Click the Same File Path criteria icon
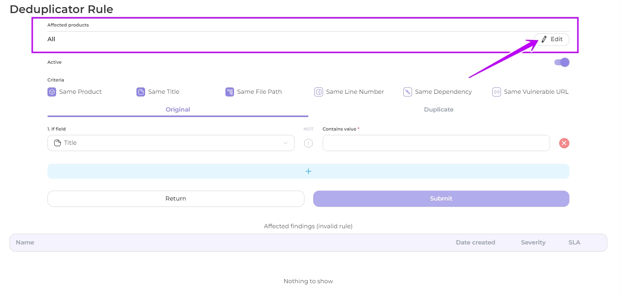 230,92
